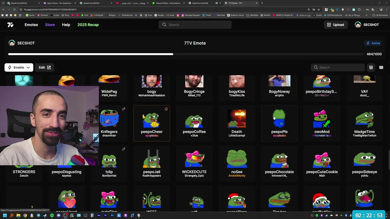Image resolution: width=390 pixels, height=219 pixels.
Task: Click the Upload button
Action: pyautogui.click(x=336, y=25)
